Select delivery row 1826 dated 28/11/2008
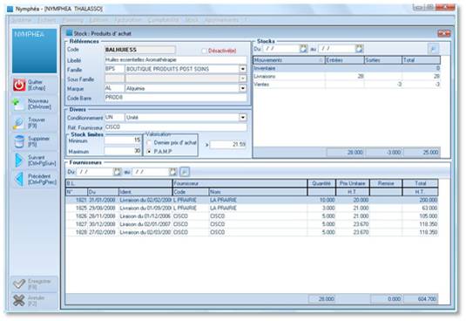This screenshot has height=321, width=466. pos(252,216)
